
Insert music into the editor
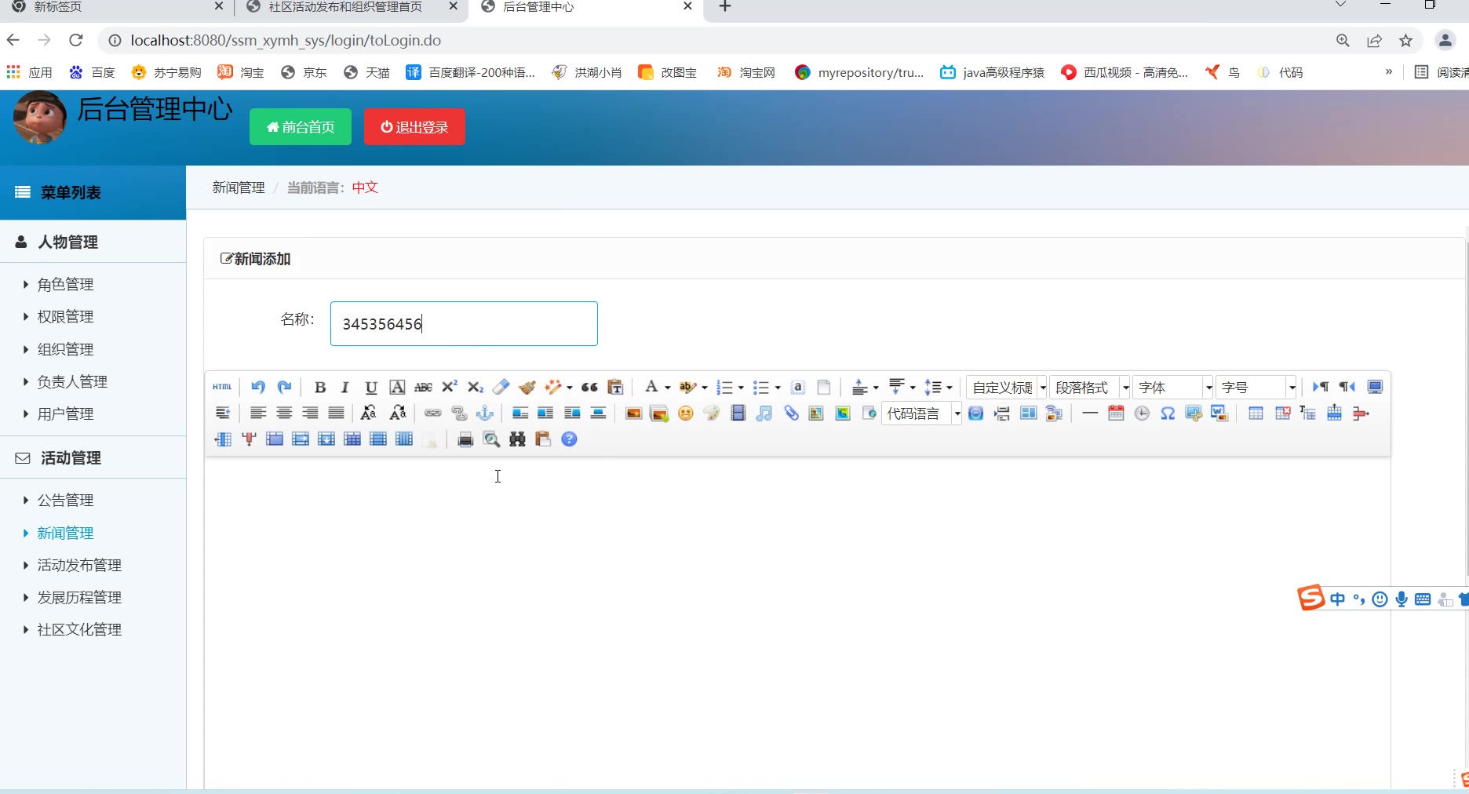[x=764, y=413]
